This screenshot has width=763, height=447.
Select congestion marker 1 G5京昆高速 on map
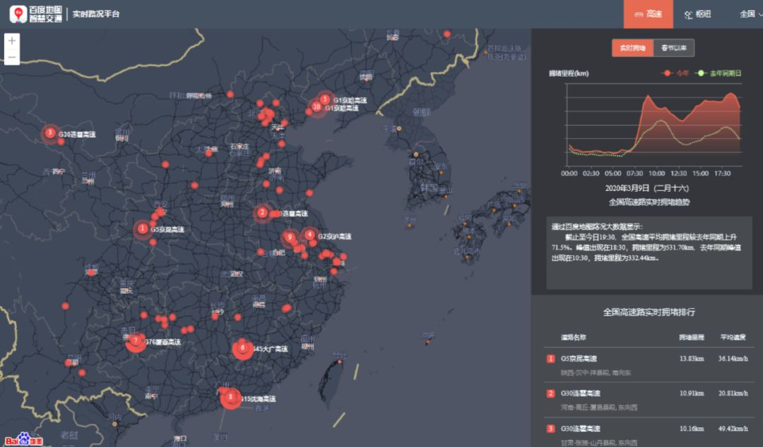point(143,228)
